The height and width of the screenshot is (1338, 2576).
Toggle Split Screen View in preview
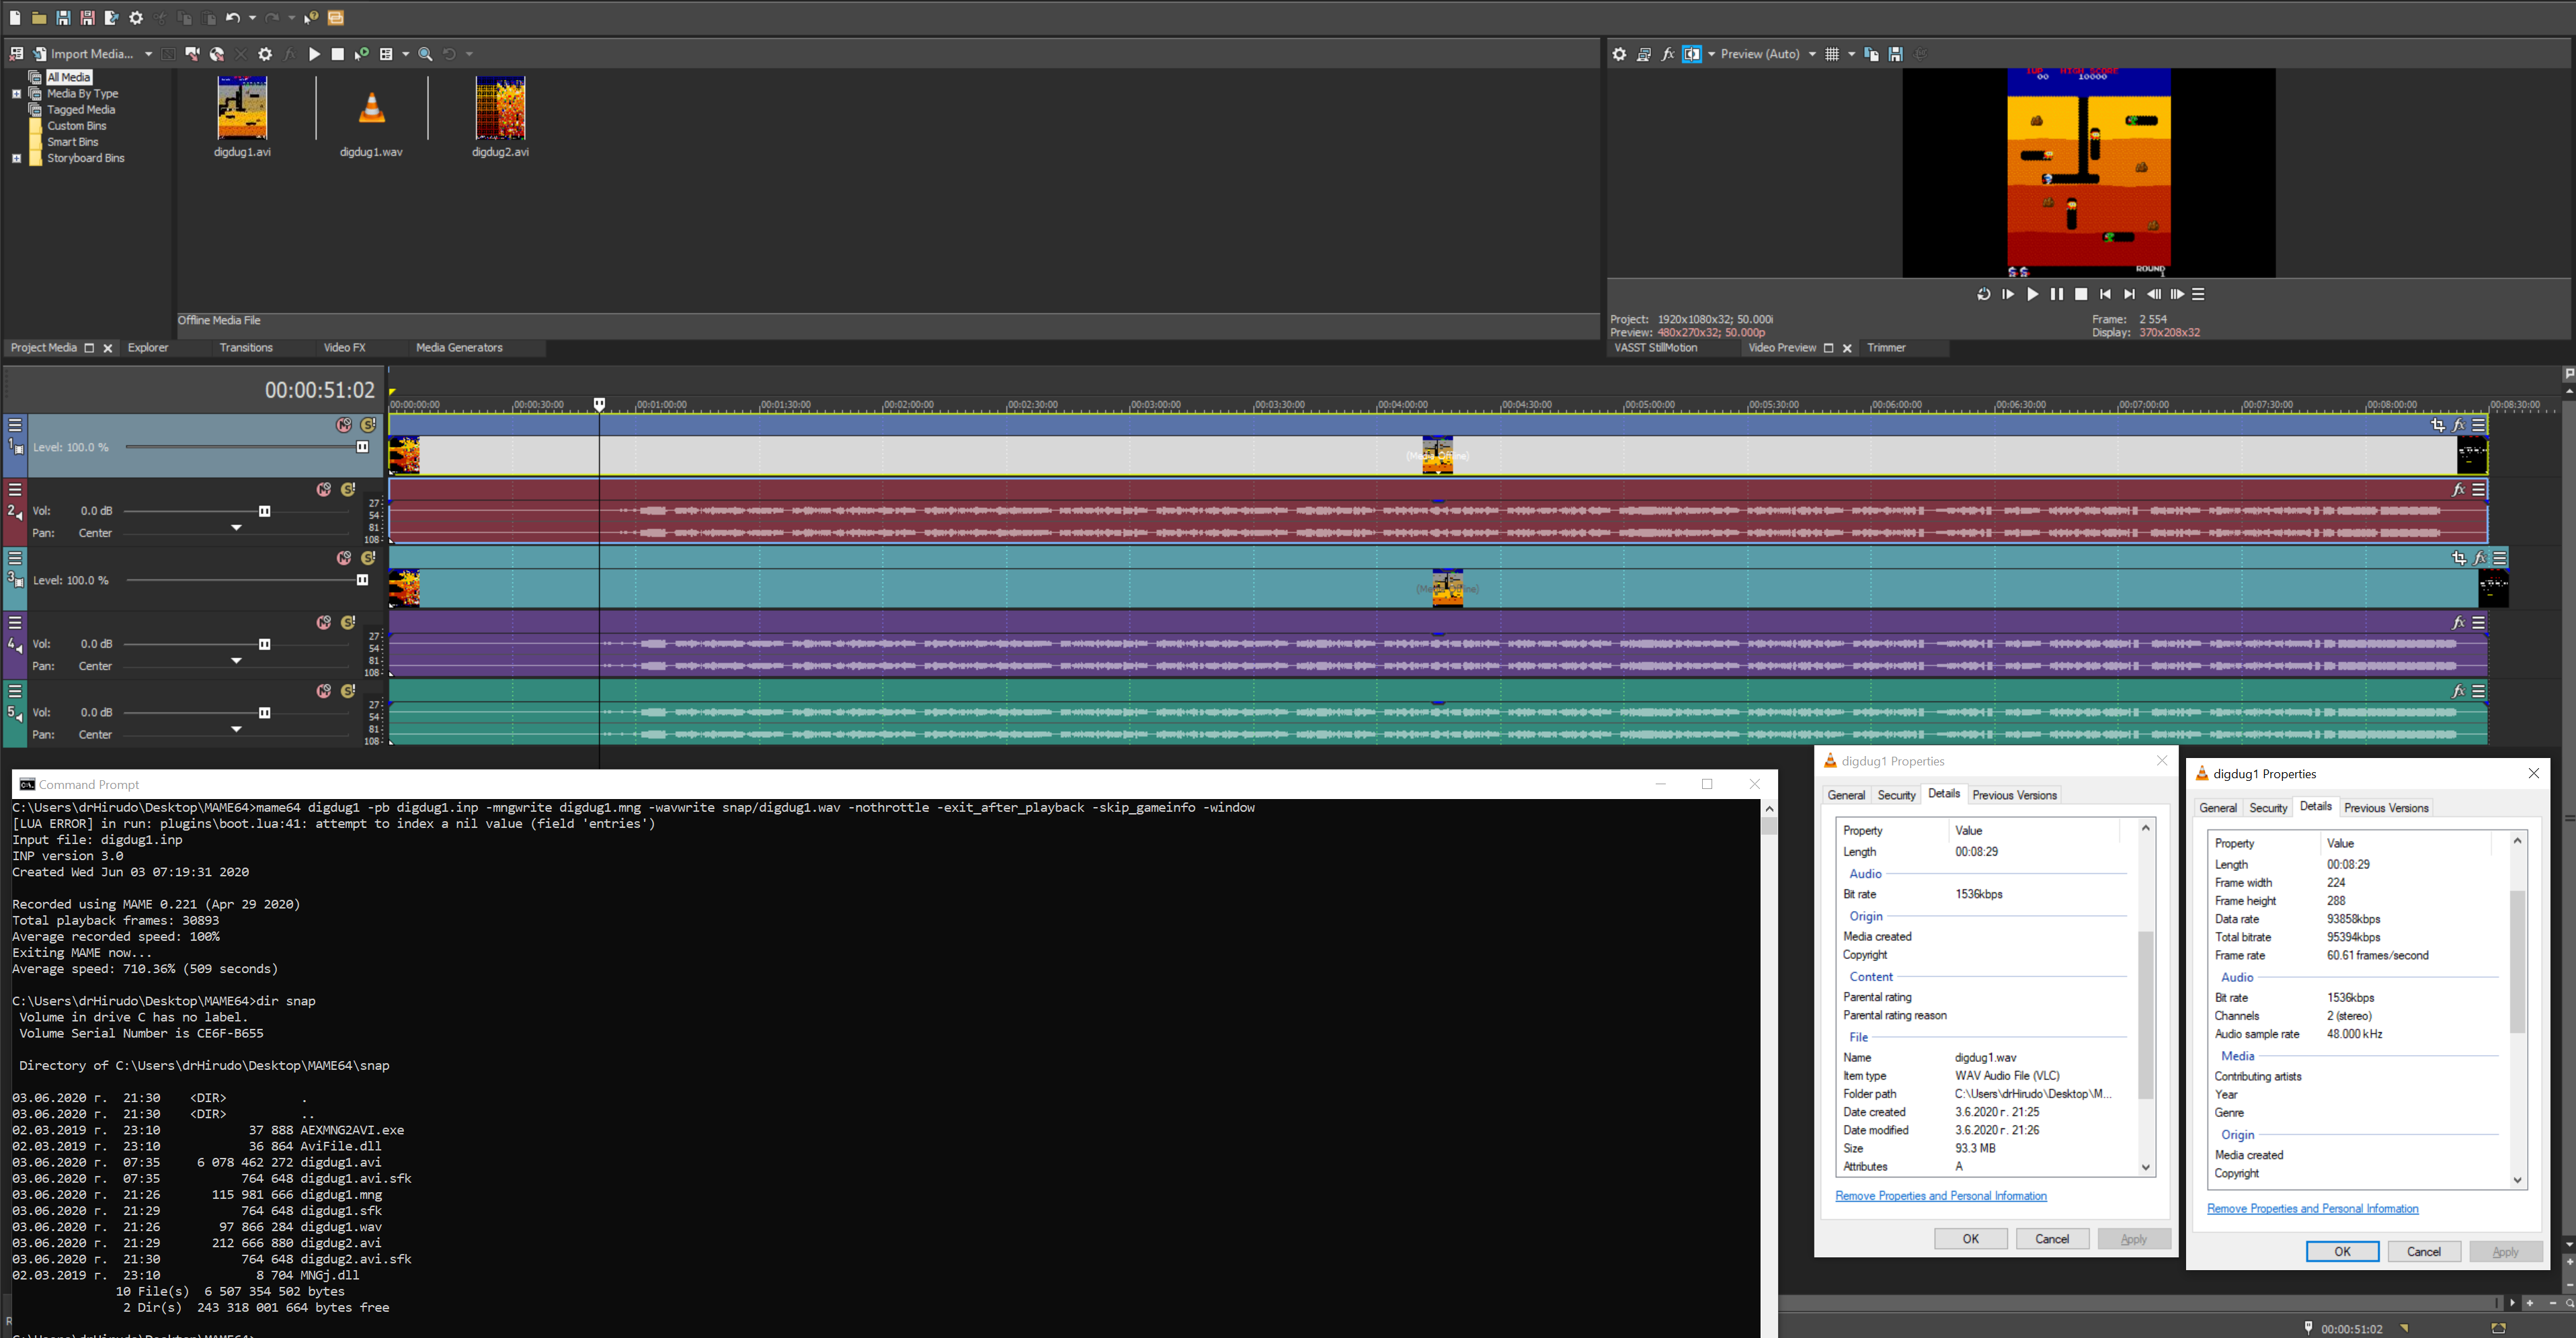point(1692,54)
